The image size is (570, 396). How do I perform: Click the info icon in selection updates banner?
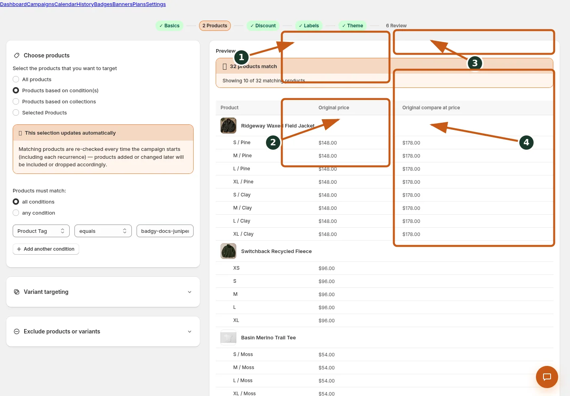click(20, 133)
